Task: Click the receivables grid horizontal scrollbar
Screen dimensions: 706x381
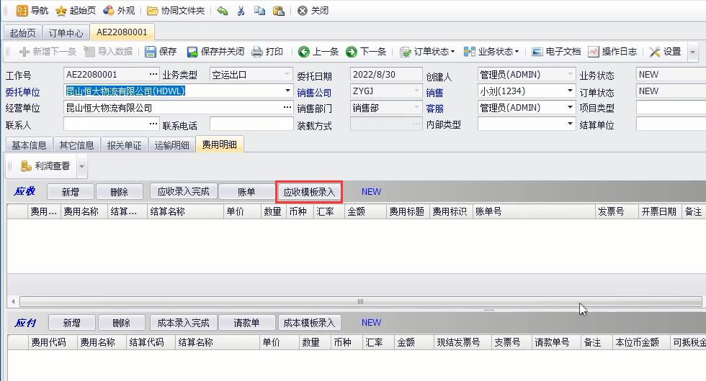Action: point(360,302)
